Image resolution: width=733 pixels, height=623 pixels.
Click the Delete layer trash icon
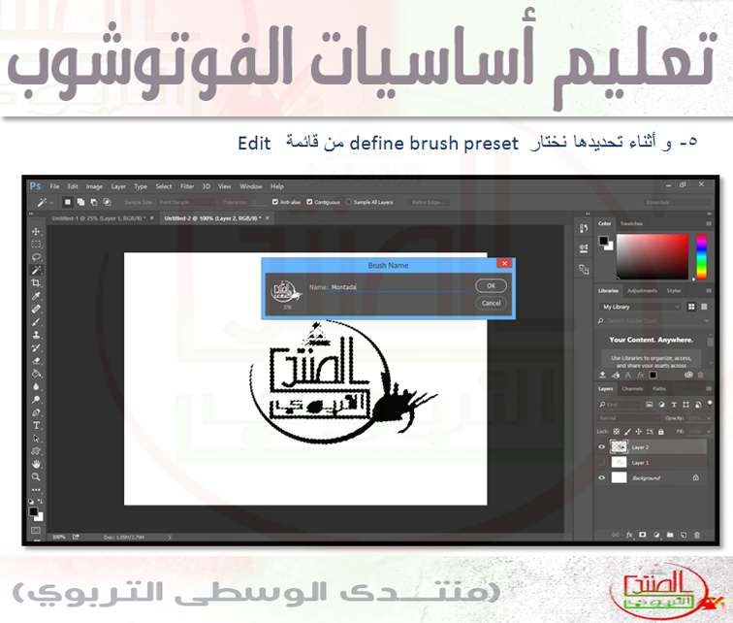pos(697,535)
